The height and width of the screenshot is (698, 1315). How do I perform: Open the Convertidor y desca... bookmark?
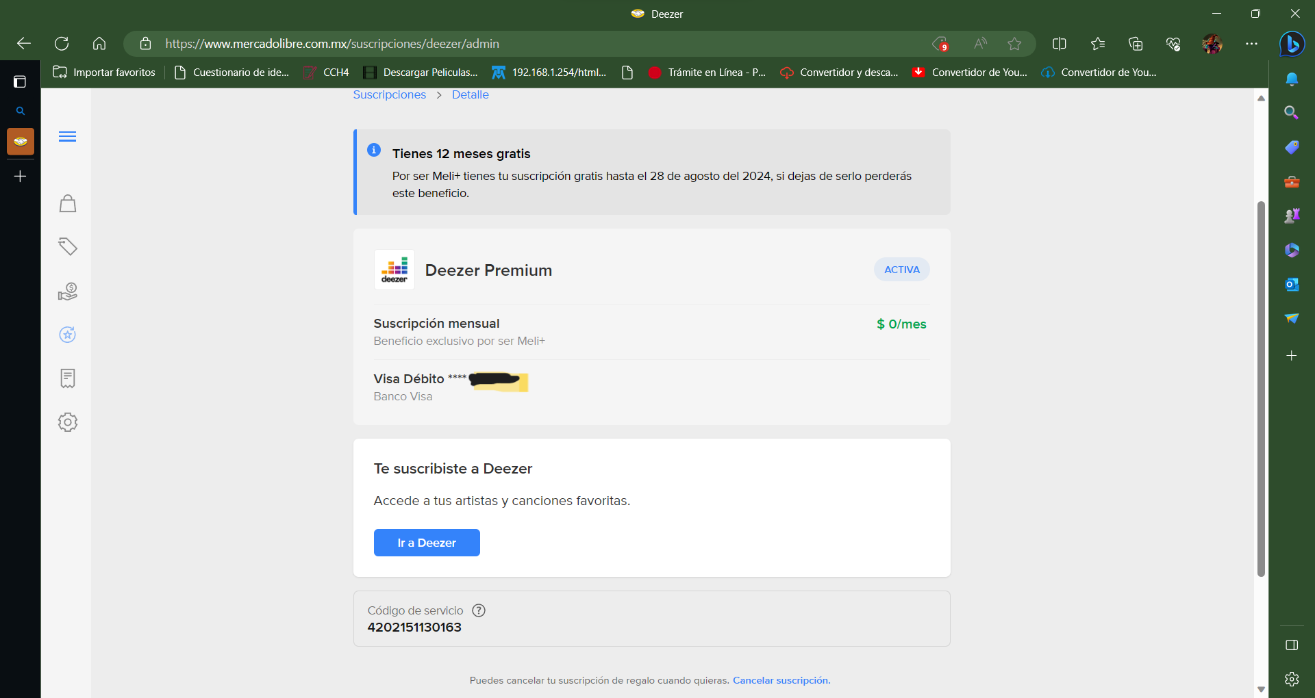(x=839, y=73)
